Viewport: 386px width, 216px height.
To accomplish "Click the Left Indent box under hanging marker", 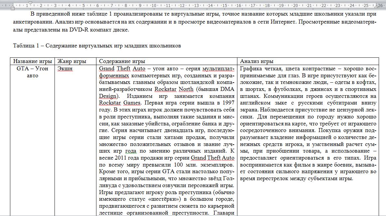I will [x=13, y=9].
